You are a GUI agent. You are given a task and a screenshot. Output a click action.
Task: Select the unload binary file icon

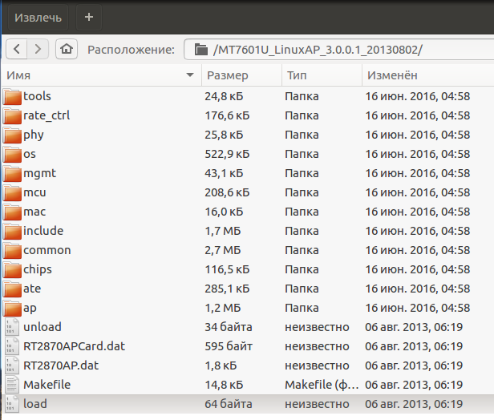[12, 327]
